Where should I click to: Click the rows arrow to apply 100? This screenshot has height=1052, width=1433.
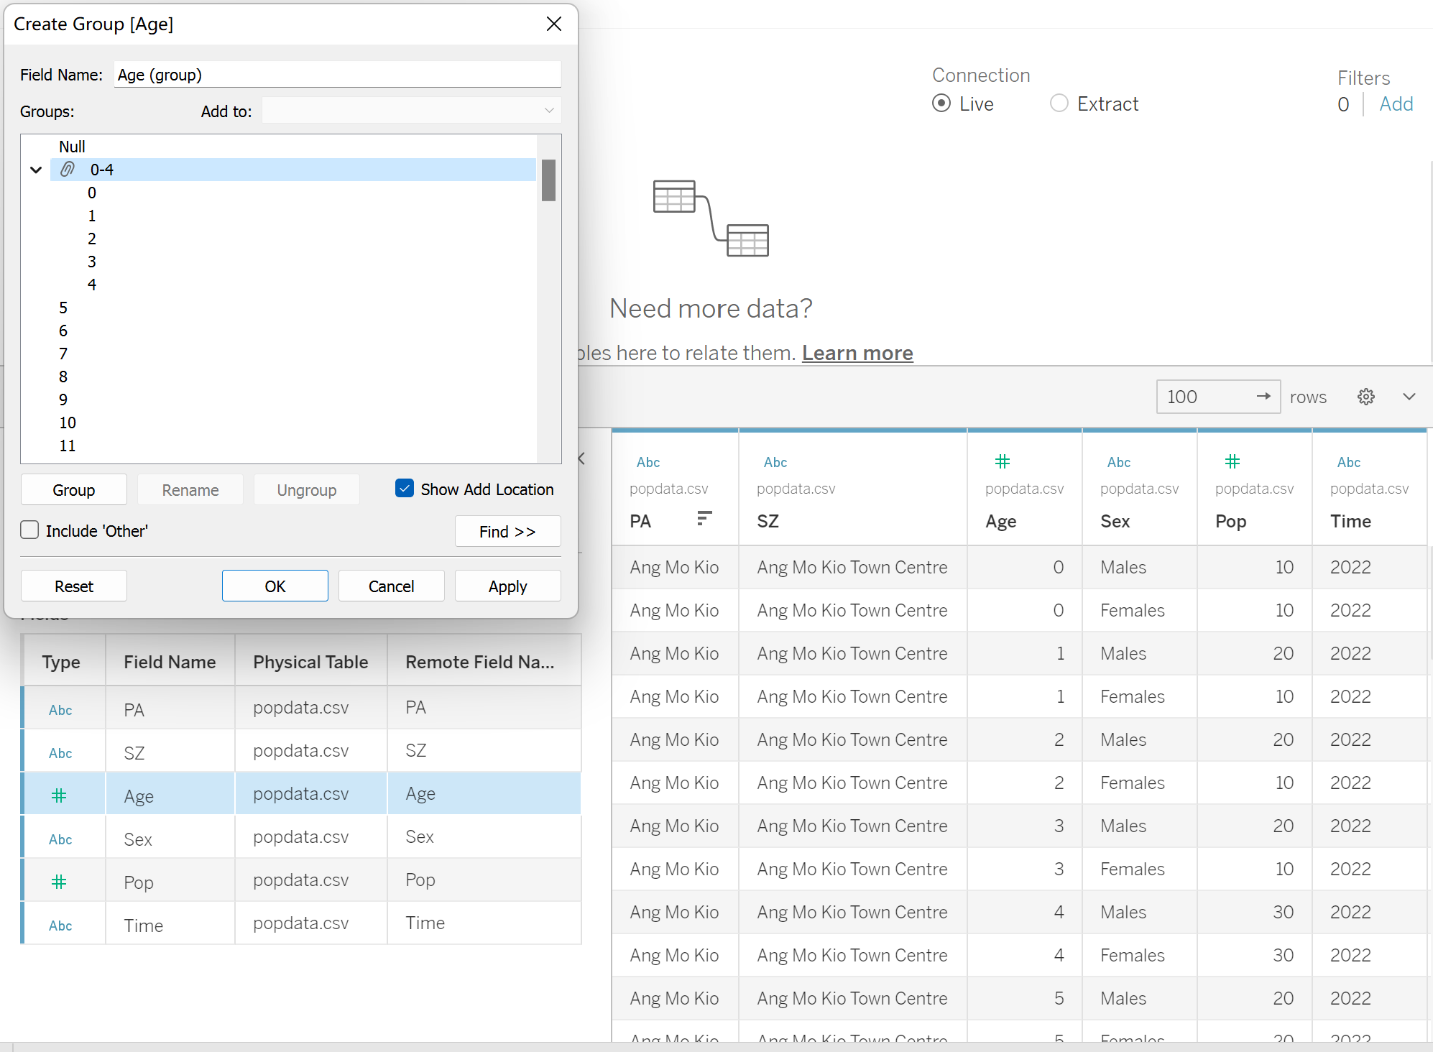point(1263,397)
